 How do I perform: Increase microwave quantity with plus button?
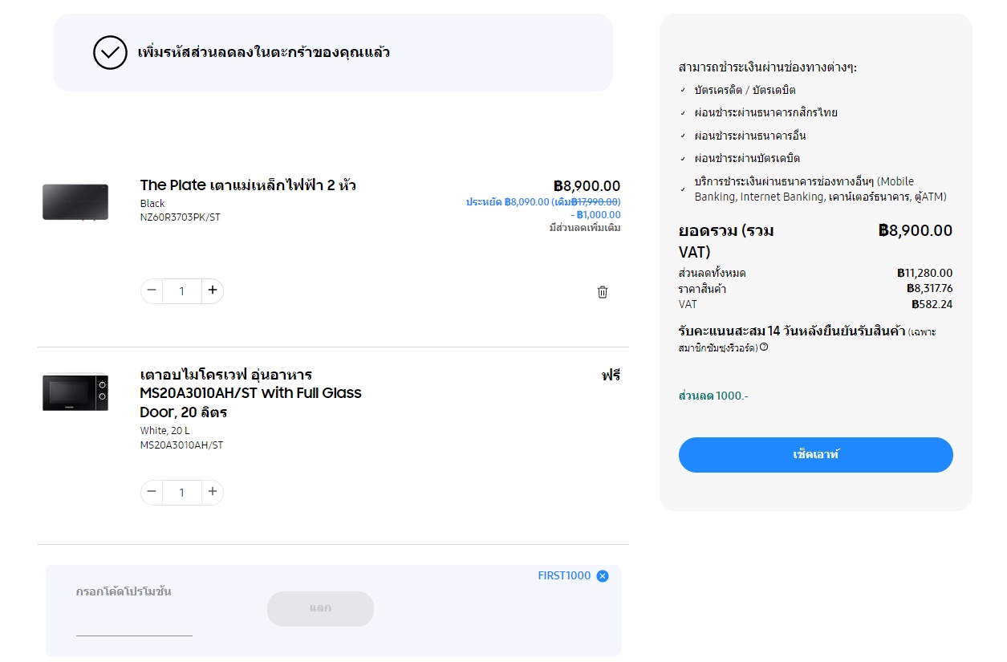(212, 492)
